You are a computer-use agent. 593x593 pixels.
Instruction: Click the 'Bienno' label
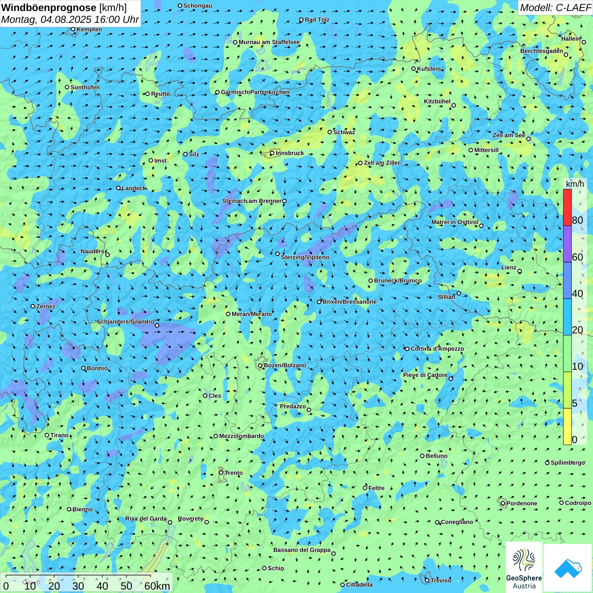click(82, 509)
